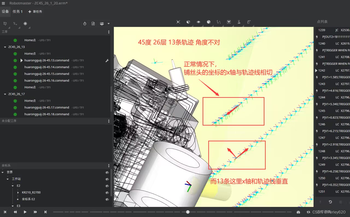The width and height of the screenshot is (350, 217).
Task: Toggle visibility eye for 工作站
Action: [x=107, y=179]
